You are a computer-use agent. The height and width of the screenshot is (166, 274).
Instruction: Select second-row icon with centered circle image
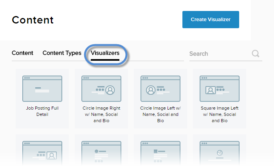220,153
